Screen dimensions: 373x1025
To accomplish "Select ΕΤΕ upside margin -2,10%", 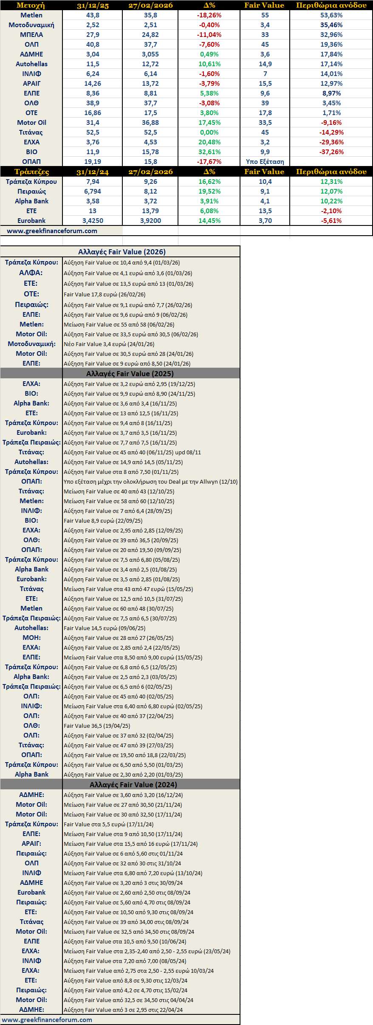I will 331,211.
